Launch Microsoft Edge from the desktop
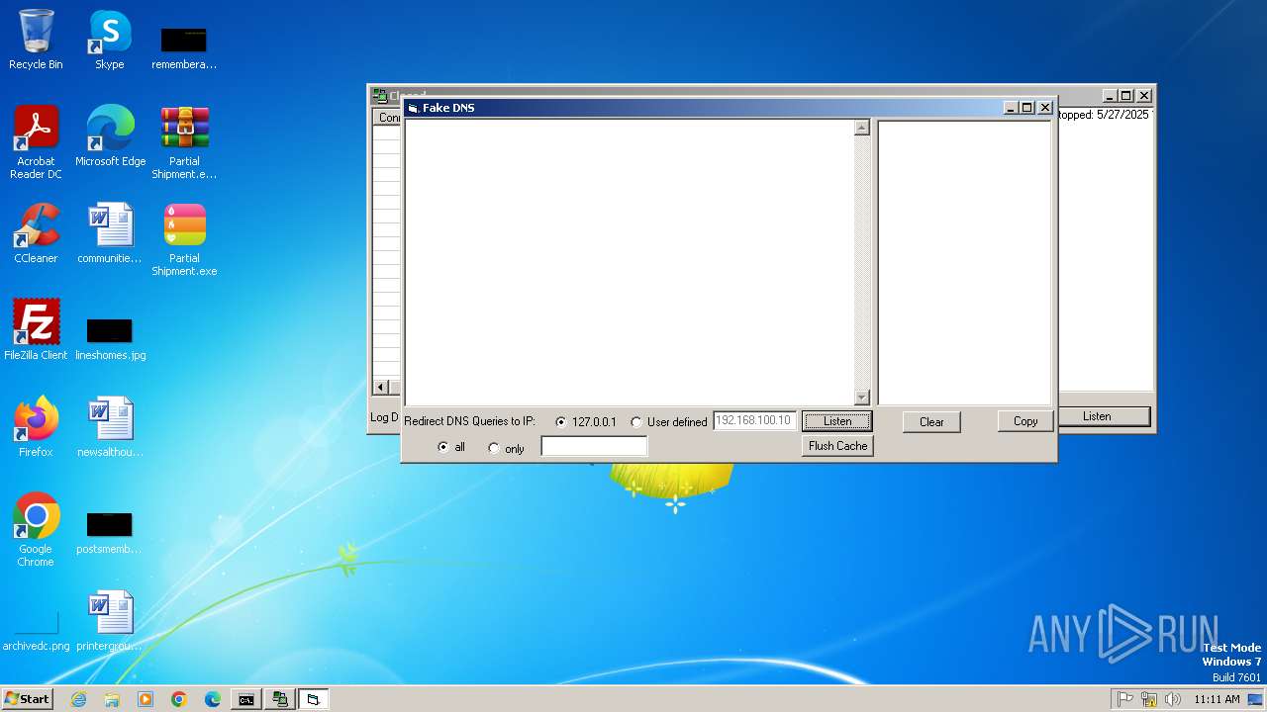Viewport: 1267px width, 712px height. pyautogui.click(x=110, y=136)
